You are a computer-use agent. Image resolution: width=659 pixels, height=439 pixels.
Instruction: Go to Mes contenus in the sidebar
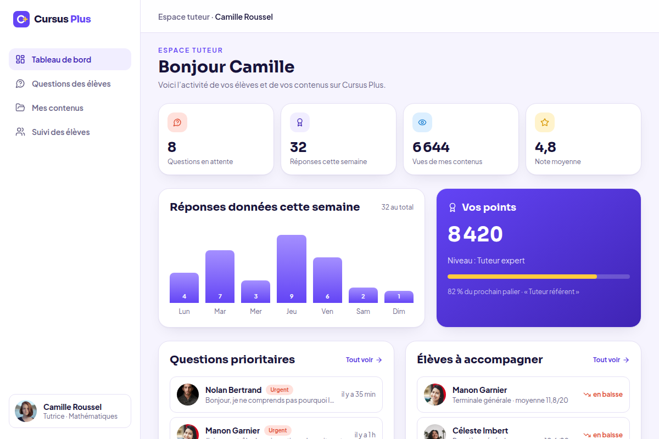(x=70, y=108)
